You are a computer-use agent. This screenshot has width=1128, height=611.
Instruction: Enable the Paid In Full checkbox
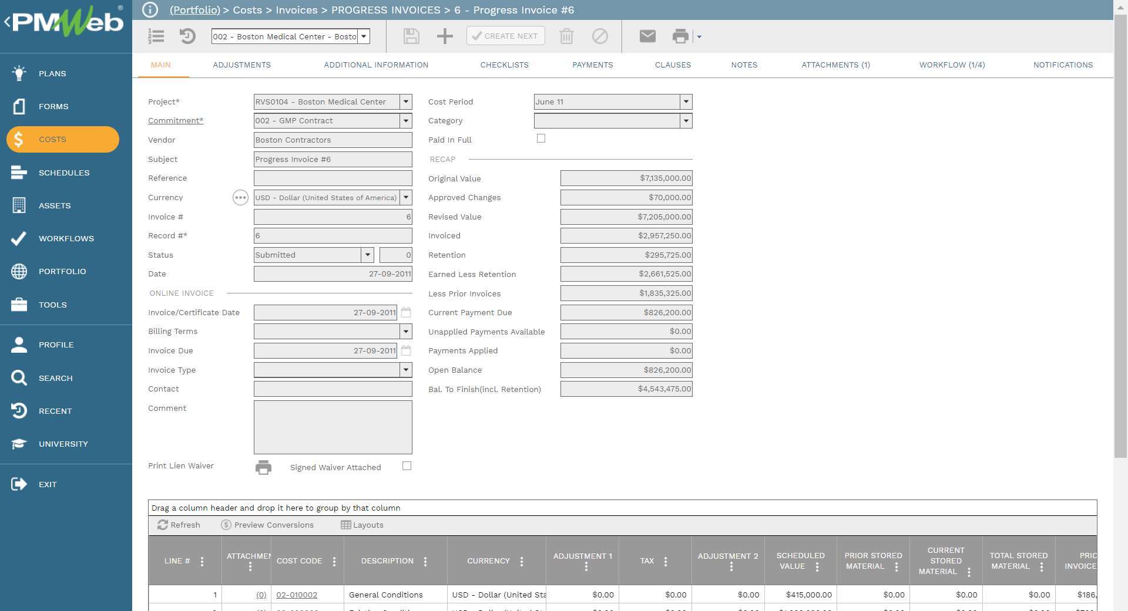coord(541,139)
